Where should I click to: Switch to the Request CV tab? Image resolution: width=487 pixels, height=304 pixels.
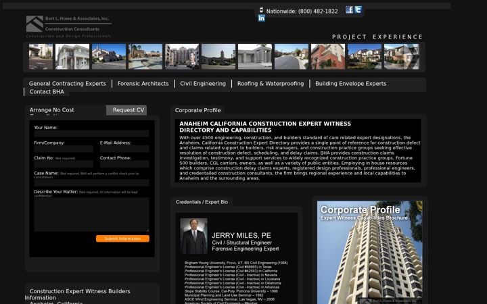[x=126, y=110]
